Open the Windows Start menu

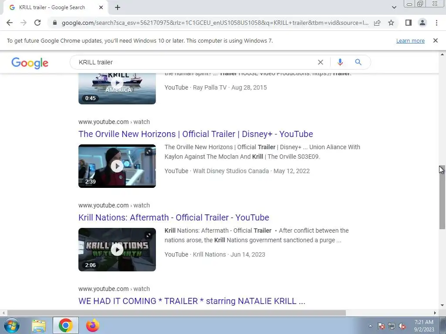pyautogui.click(x=12, y=325)
